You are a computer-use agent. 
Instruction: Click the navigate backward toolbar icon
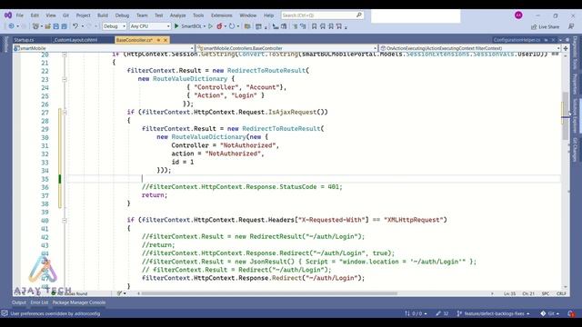coord(11,26)
